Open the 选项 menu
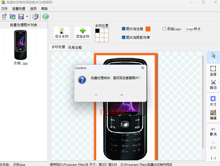This screenshot has height=166, width=220. [33, 9]
